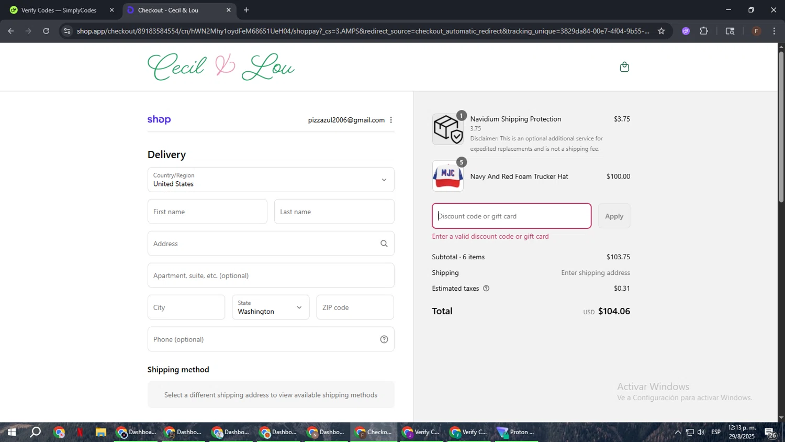
Task: Open Proton app in taskbar
Action: point(516,432)
